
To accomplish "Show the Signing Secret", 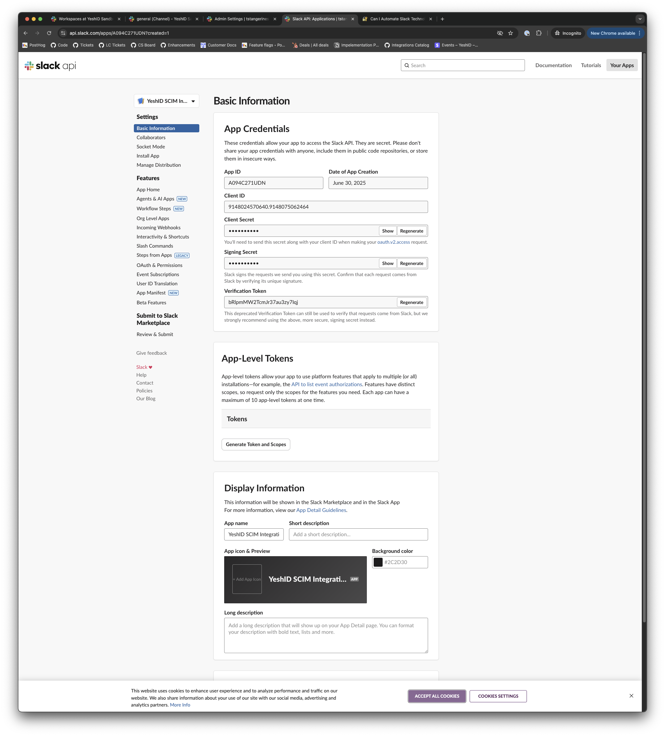I will [x=388, y=263].
